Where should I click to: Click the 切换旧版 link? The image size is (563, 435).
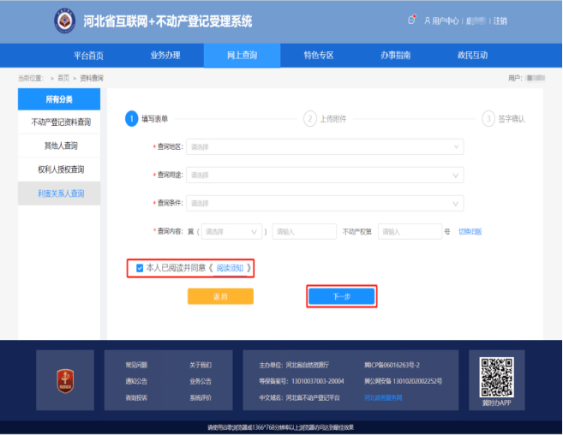click(x=470, y=231)
